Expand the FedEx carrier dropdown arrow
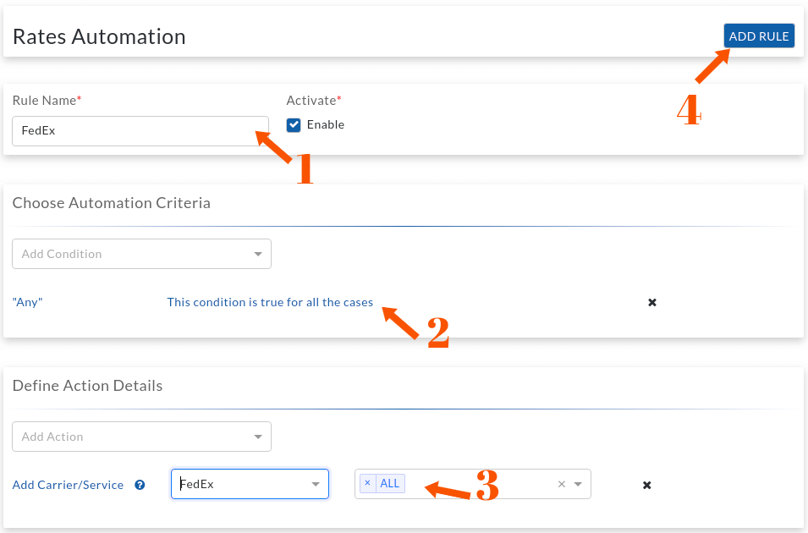 coord(316,484)
